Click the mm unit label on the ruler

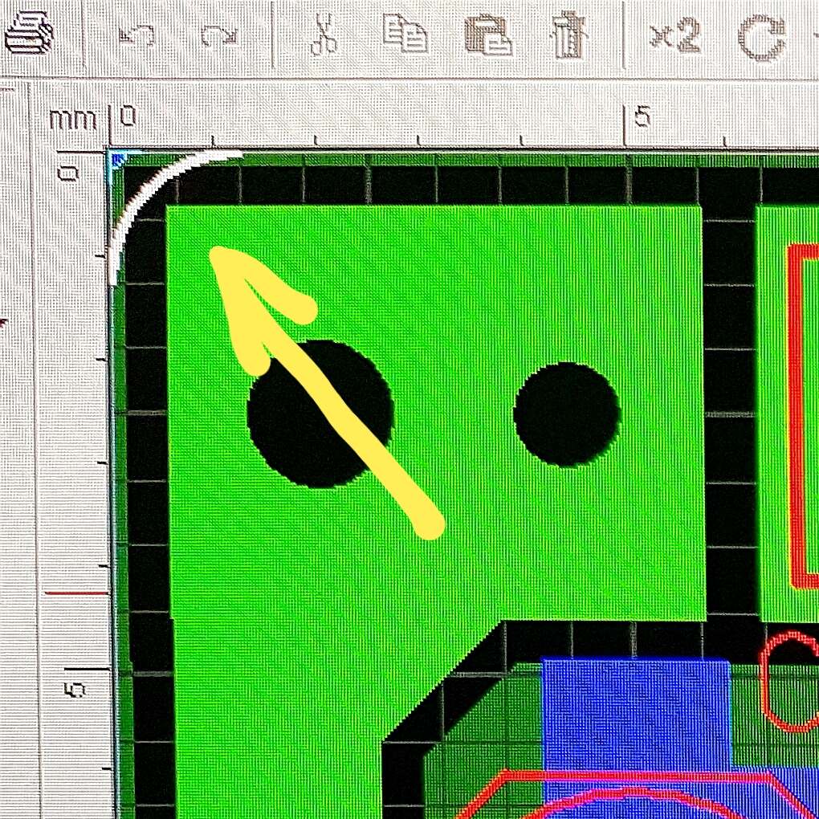pos(73,120)
